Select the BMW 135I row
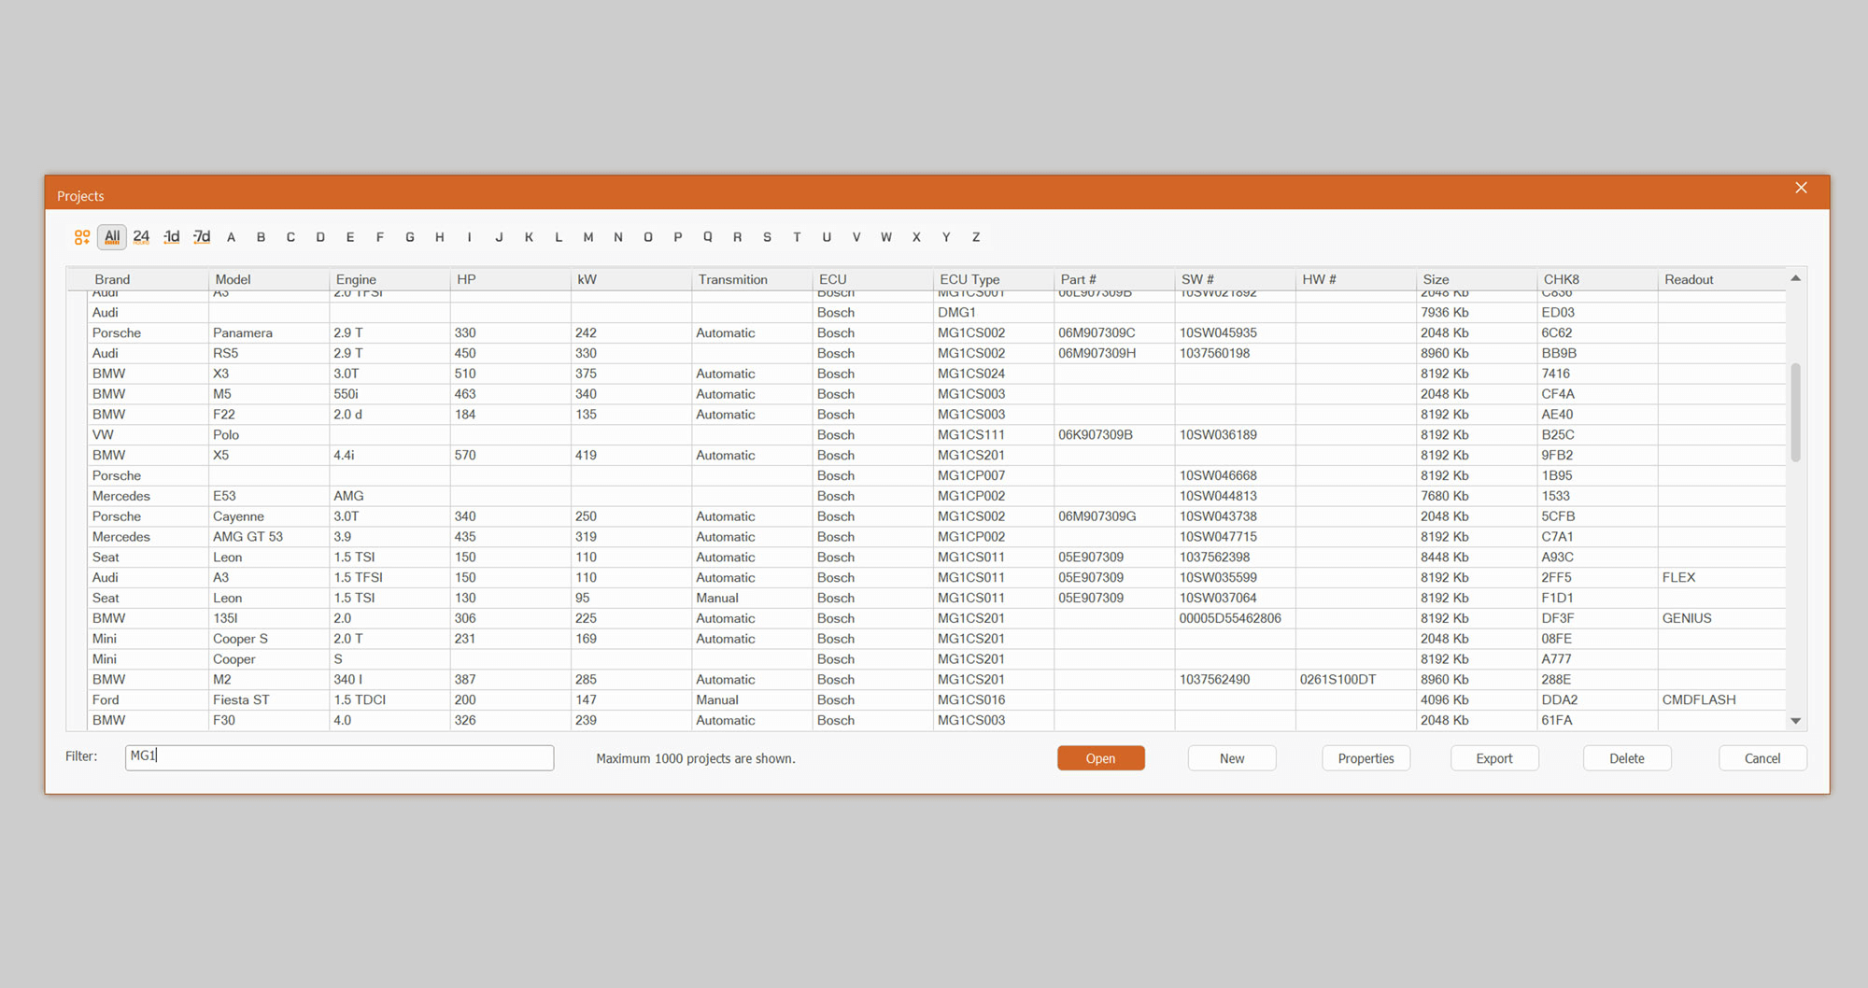 (937, 618)
